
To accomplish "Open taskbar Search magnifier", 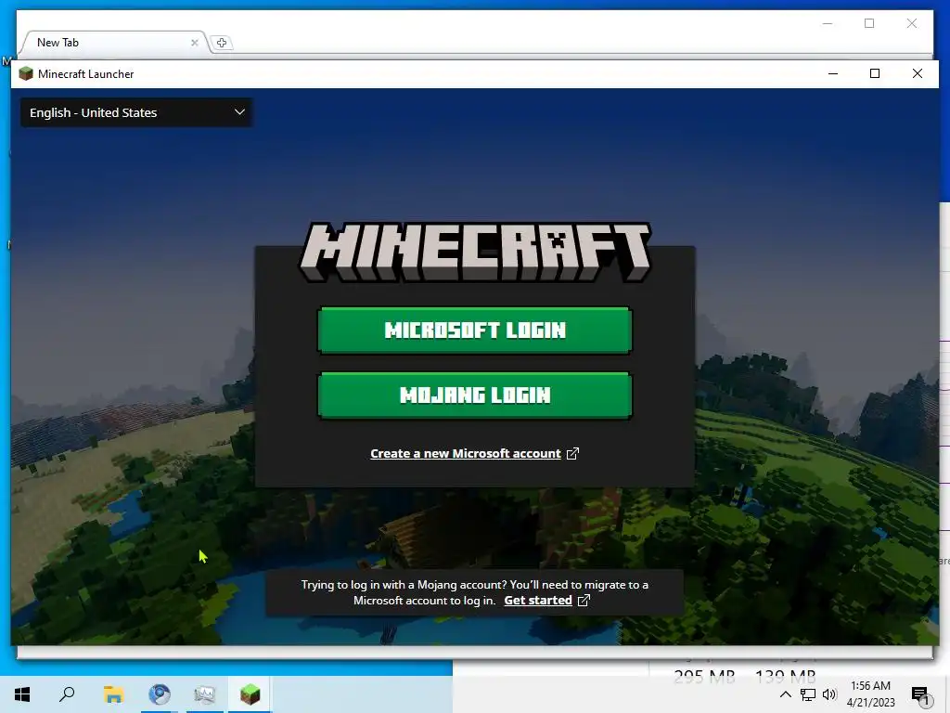I will (x=67, y=694).
